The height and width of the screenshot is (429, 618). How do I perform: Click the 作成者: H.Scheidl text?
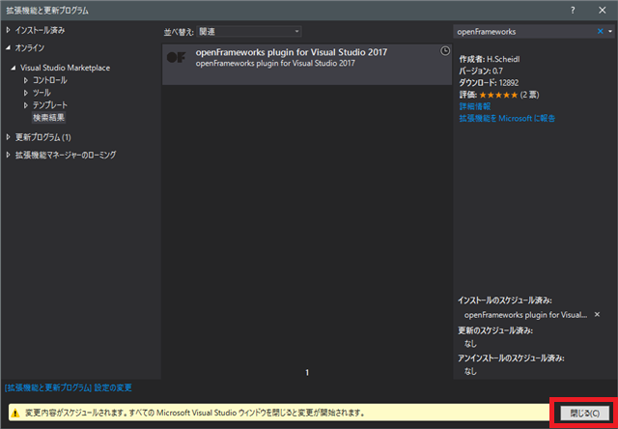490,59
